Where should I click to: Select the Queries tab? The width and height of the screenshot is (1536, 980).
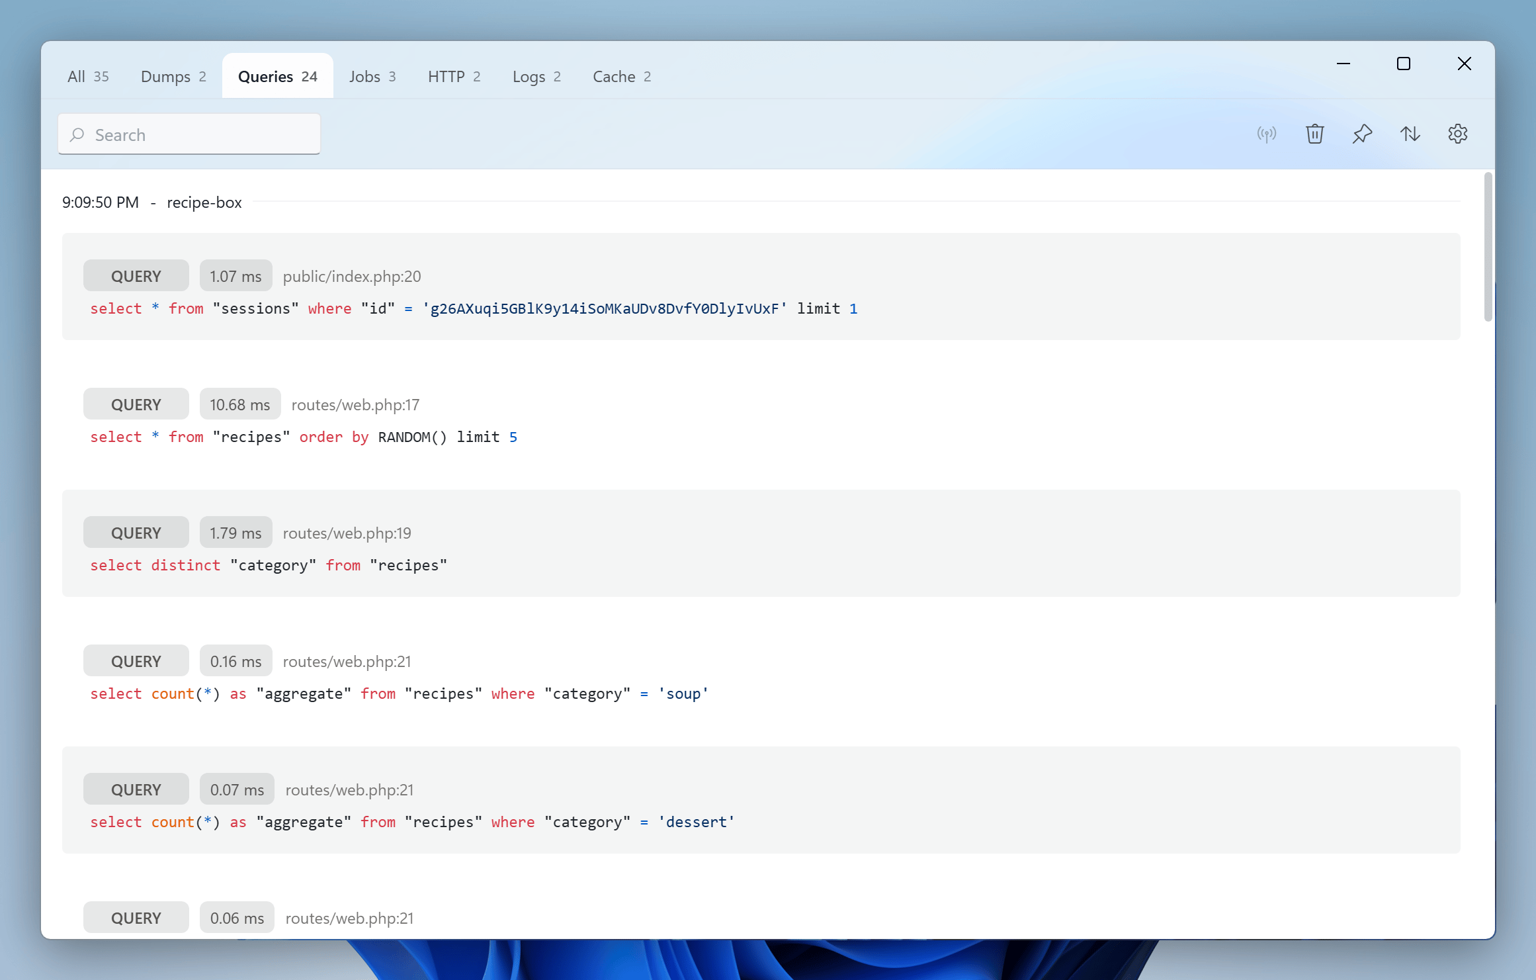point(278,77)
